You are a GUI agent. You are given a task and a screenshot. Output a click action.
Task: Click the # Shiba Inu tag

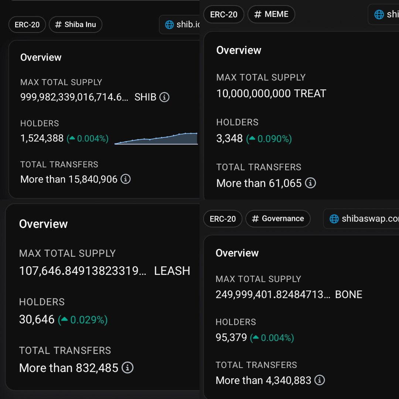[x=76, y=25]
